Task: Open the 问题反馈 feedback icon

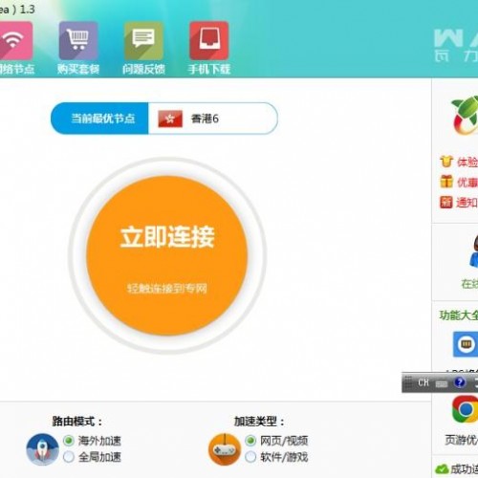Action: point(143,41)
